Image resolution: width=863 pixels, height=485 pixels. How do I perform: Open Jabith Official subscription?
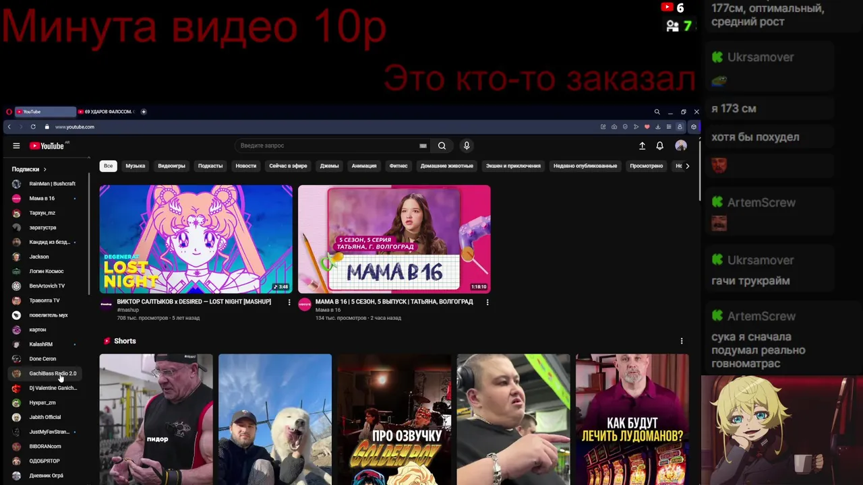45,417
